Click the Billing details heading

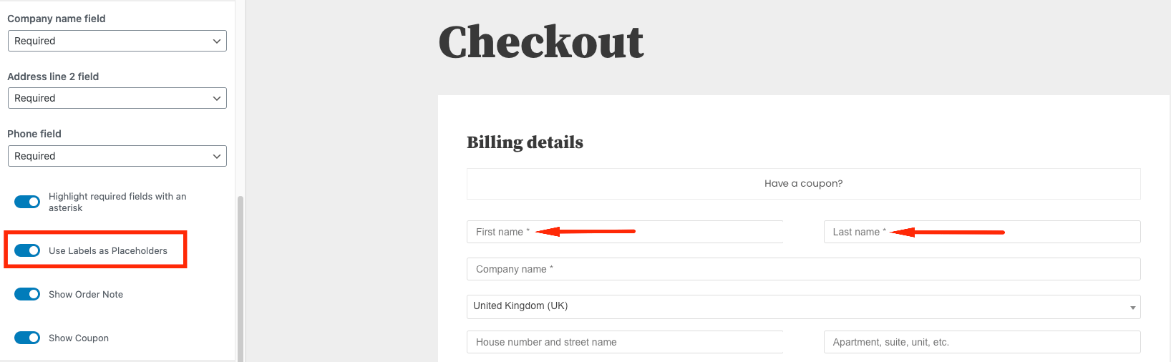[525, 142]
